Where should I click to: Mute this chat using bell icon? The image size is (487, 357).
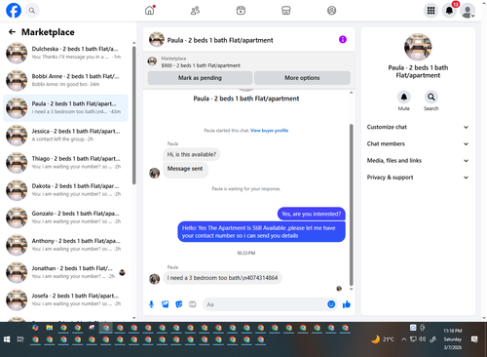(x=404, y=97)
